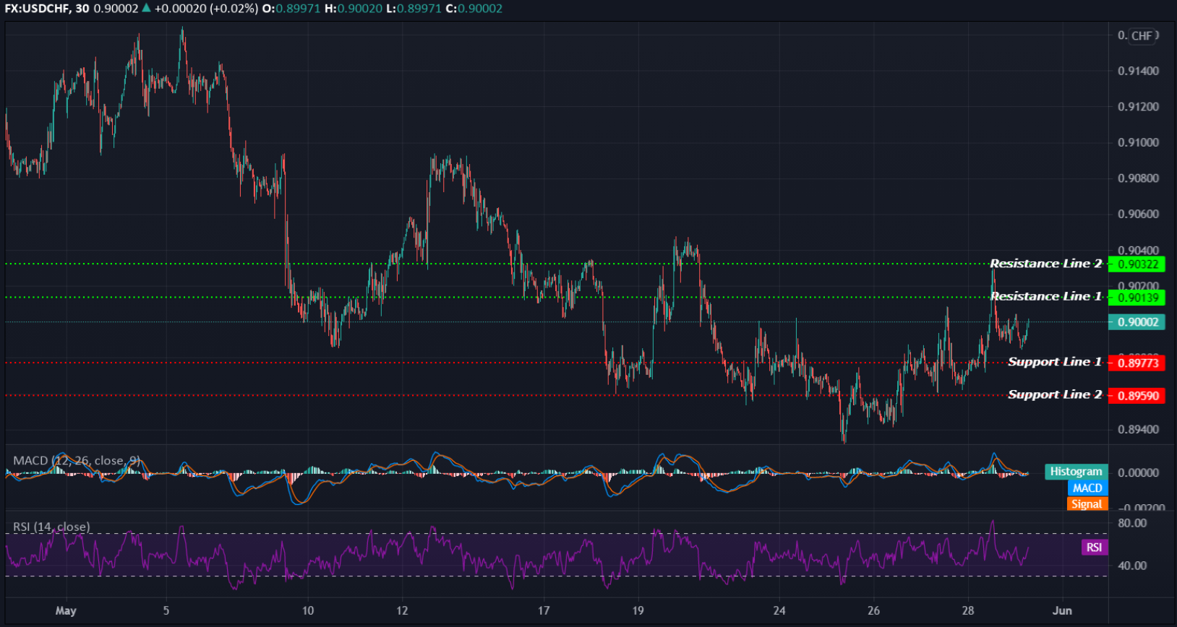
Task: Click the 40.00 RSI scale value
Action: pos(1132,566)
